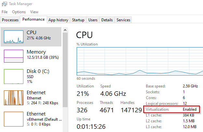This screenshot has width=203, height=132.
Task: Select the first Ethernet graph thumbnail
Action: [13, 98]
